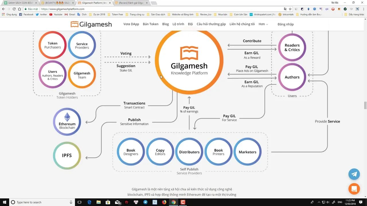The width and height of the screenshot is (367, 206).
Task: Open Task View on the taskbar
Action: click(x=79, y=202)
